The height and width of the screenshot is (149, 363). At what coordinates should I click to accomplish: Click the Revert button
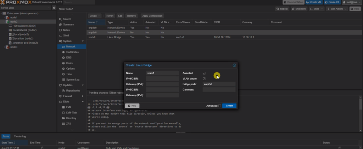[110, 16]
